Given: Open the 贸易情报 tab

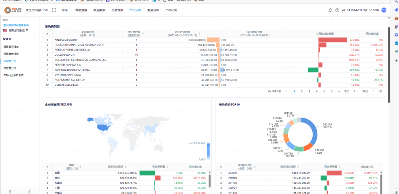Looking at the screenshot, I should pyautogui.click(x=117, y=10).
